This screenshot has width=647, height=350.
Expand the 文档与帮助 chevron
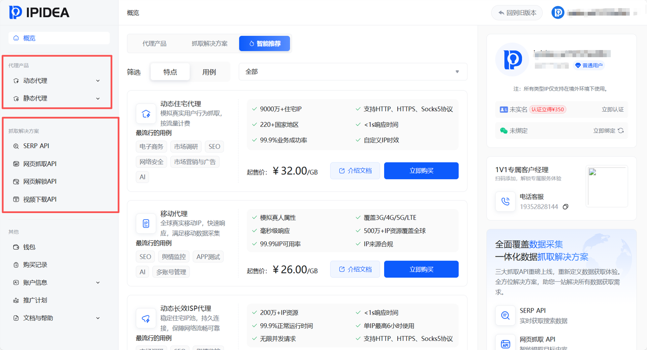[98, 318]
